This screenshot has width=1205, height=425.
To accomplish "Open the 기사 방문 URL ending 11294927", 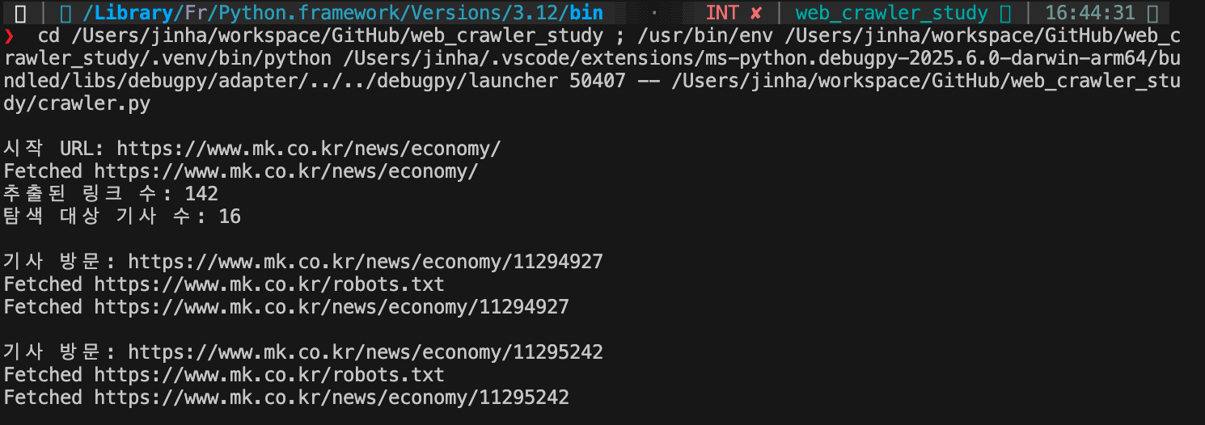I will 366,262.
